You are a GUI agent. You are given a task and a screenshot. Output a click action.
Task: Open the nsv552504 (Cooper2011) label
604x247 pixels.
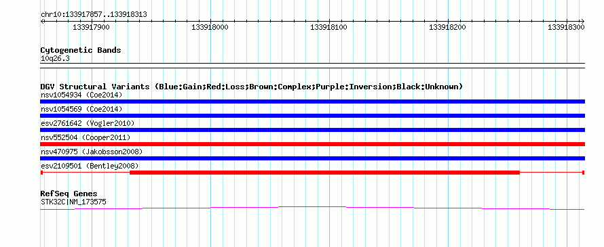pos(86,137)
